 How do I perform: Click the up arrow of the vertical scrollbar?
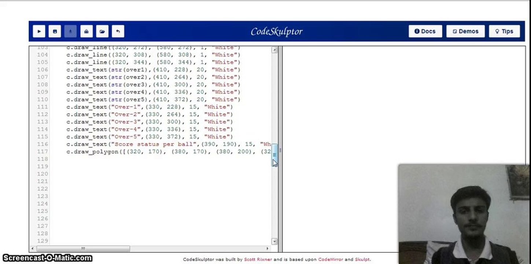click(x=274, y=50)
